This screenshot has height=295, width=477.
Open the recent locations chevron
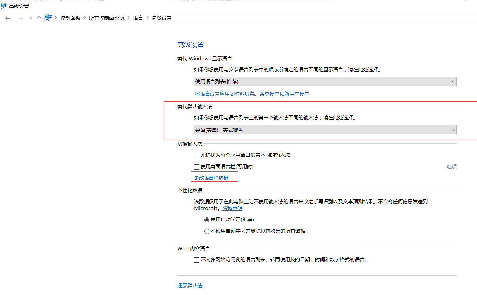click(x=30, y=18)
